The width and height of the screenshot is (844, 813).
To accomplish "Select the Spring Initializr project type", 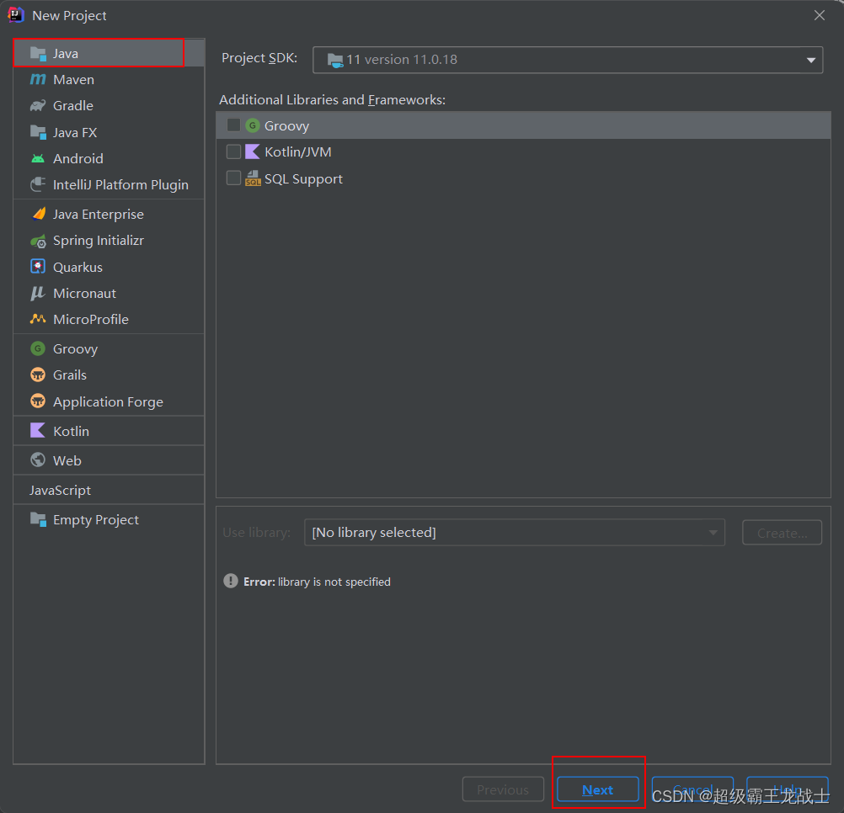I will point(109,241).
